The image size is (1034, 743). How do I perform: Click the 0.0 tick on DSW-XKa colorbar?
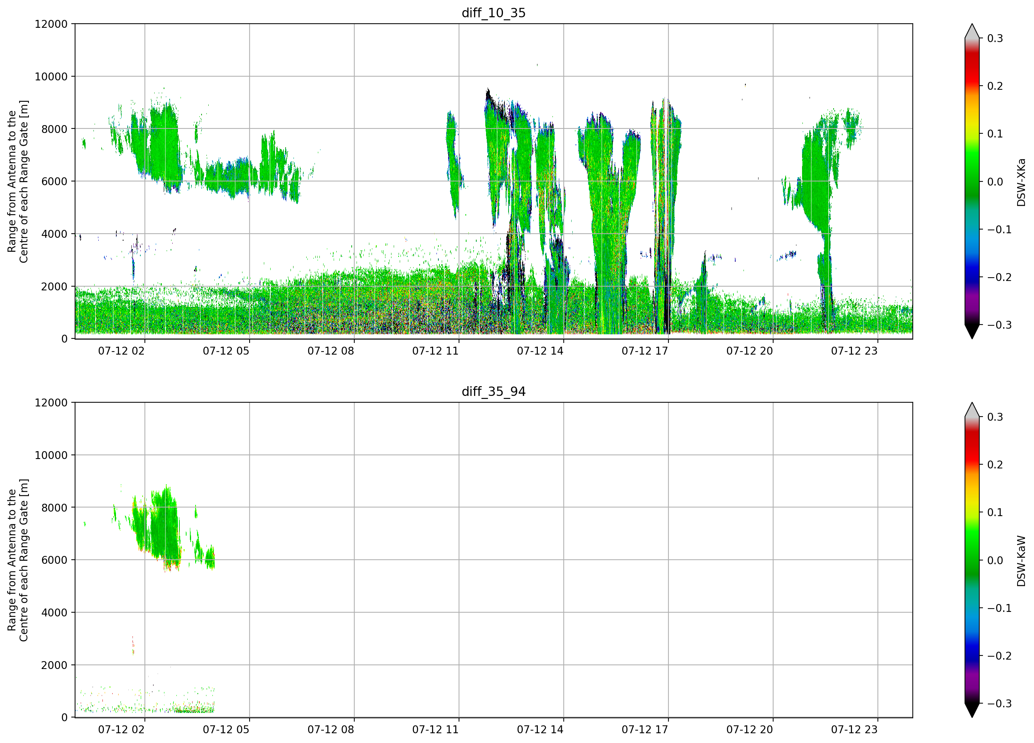(995, 182)
